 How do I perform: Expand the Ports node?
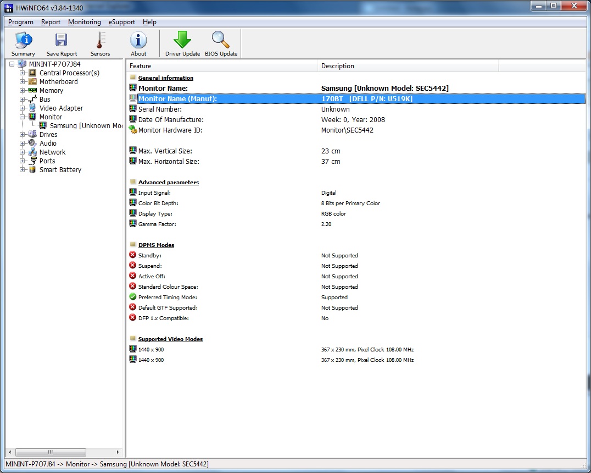(22, 161)
